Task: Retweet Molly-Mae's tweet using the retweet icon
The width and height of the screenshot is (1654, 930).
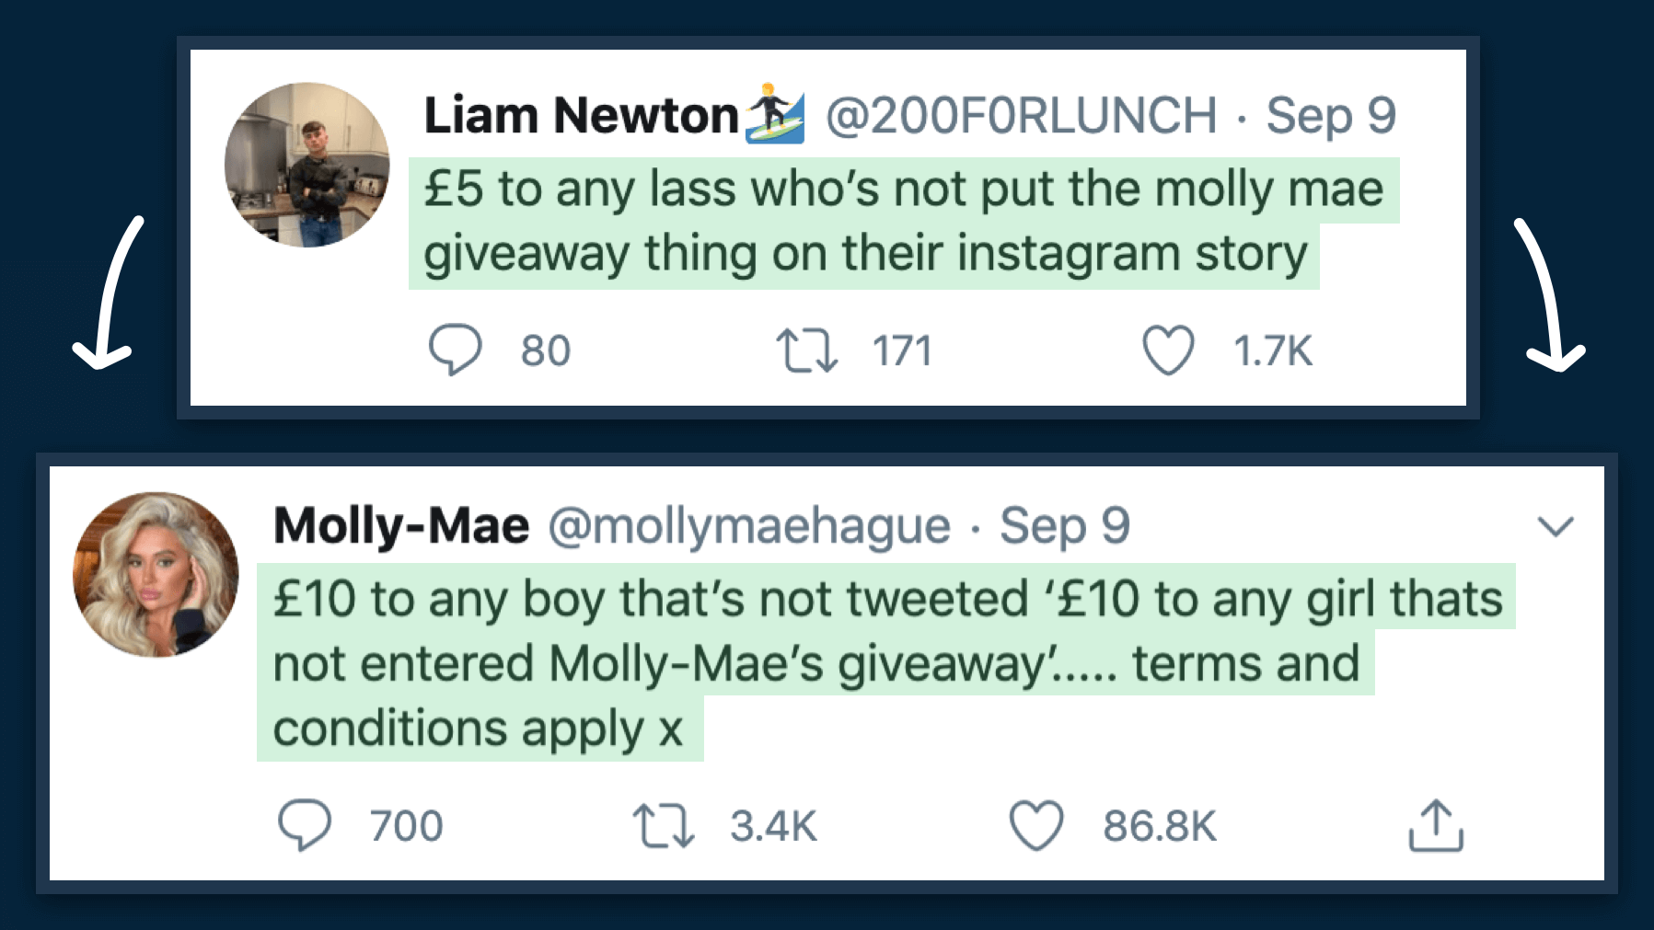Action: pyautogui.click(x=663, y=825)
